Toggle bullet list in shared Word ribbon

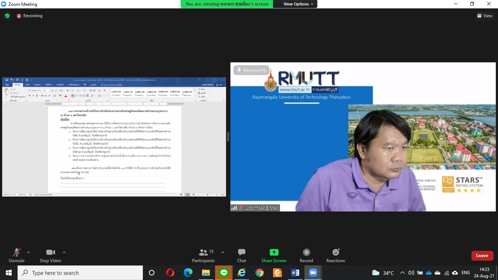[73, 90]
